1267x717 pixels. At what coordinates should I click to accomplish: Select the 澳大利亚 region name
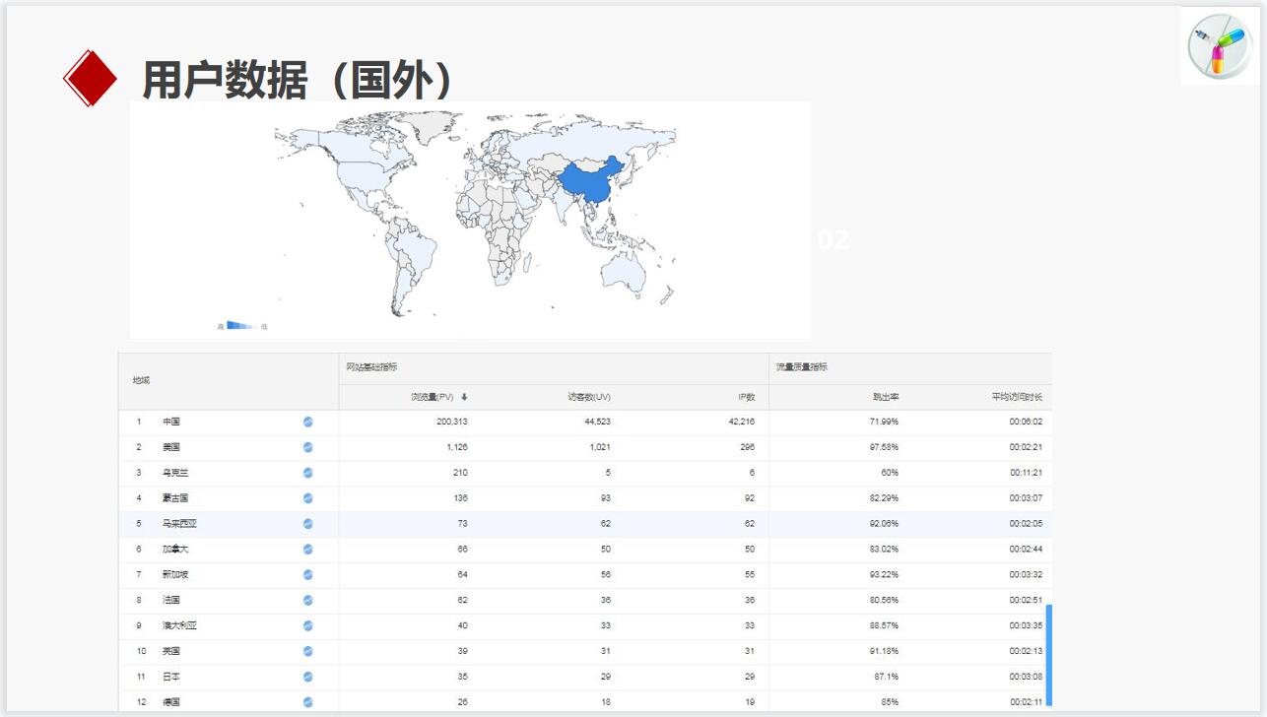point(179,625)
